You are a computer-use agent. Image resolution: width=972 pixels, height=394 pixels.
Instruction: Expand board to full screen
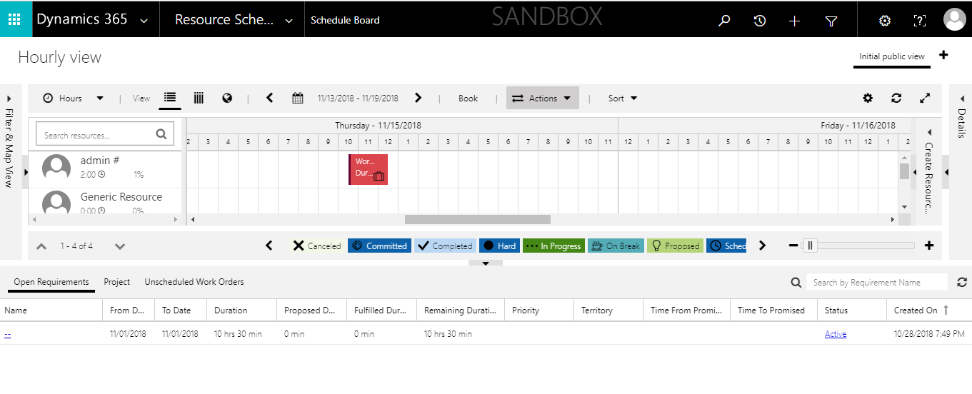click(925, 98)
